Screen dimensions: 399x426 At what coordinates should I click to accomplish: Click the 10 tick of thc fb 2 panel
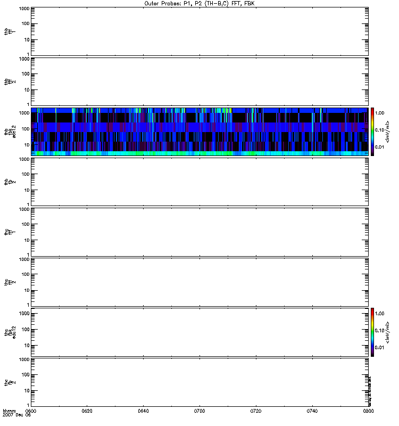(27, 391)
